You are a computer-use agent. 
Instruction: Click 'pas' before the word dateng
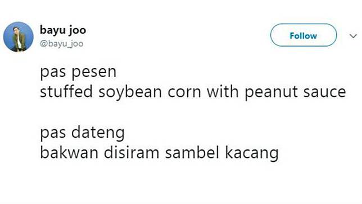pos(53,134)
